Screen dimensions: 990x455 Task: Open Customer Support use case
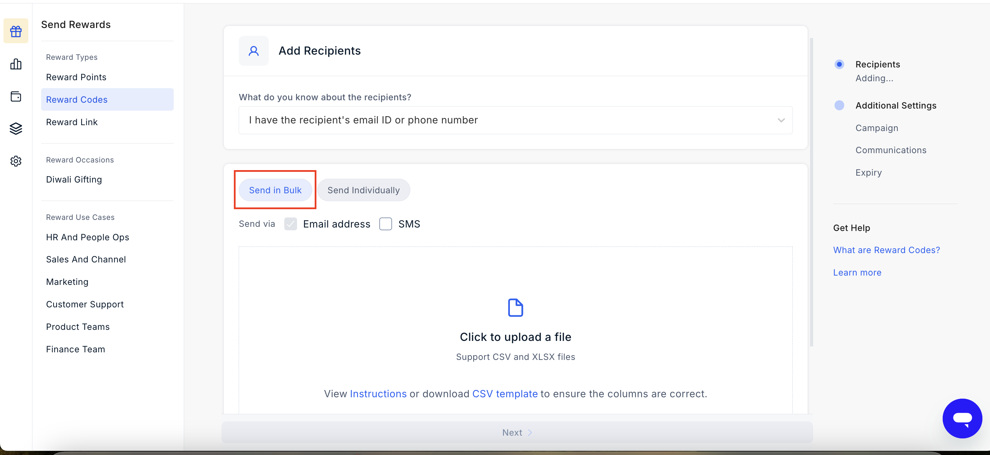[85, 304]
